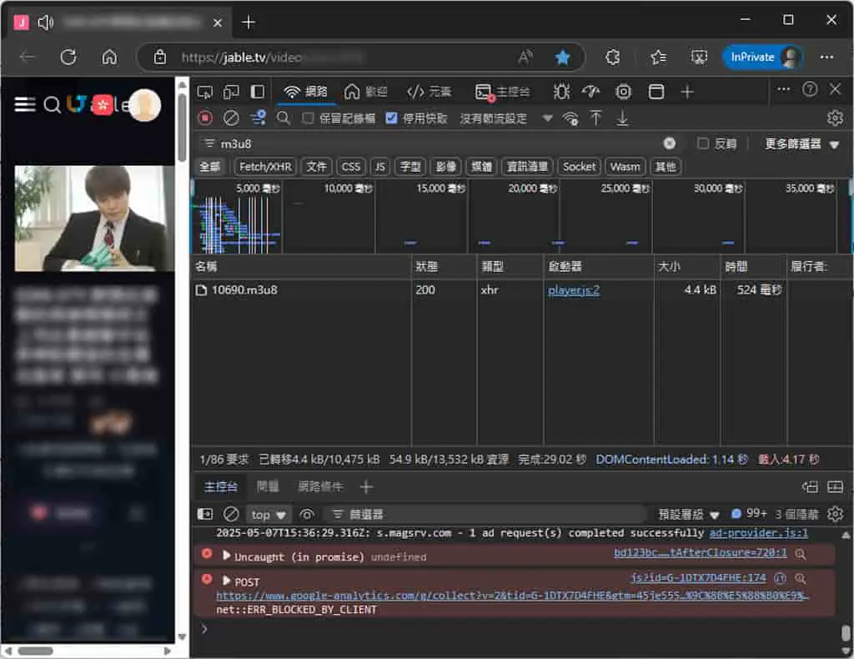Screen dimensions: 854x659
Task: Check the invert filter checkbox
Action: click(x=703, y=143)
